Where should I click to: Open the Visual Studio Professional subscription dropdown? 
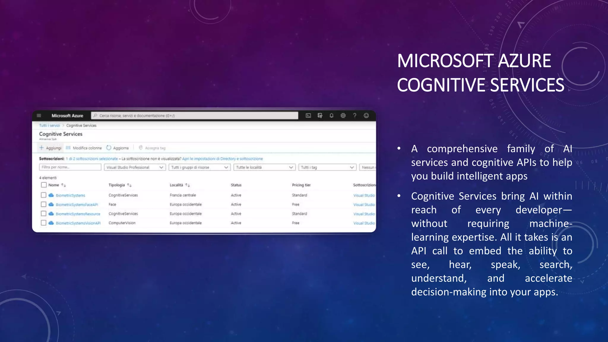[135, 167]
